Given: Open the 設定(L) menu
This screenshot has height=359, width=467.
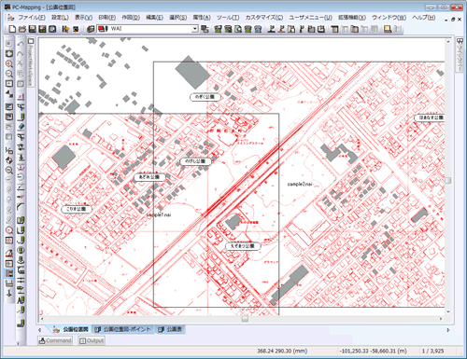Looking at the screenshot, I should [x=60, y=18].
